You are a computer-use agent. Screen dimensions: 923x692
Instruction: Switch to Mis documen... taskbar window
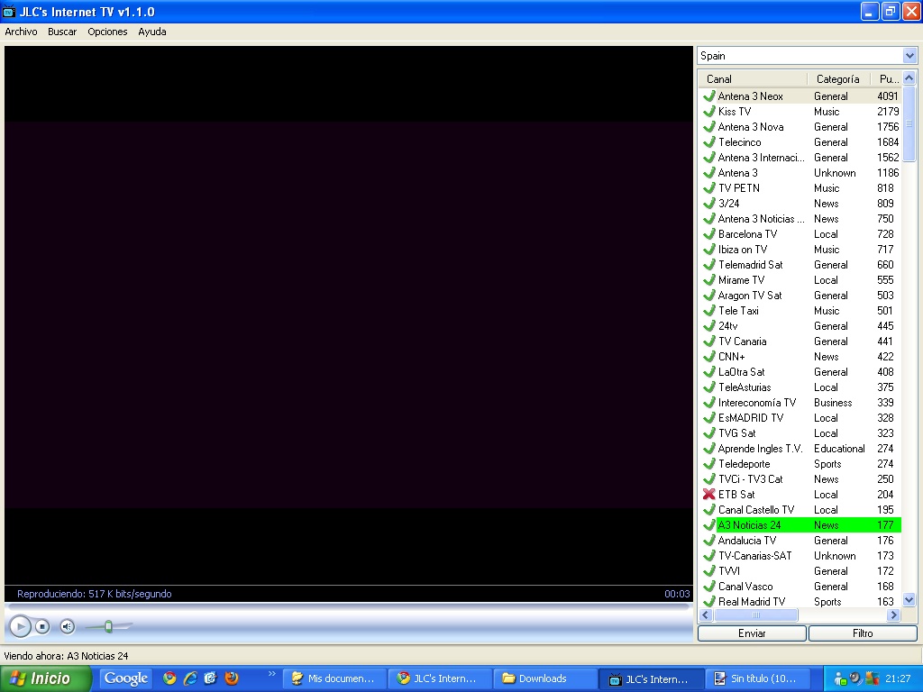pyautogui.click(x=334, y=678)
